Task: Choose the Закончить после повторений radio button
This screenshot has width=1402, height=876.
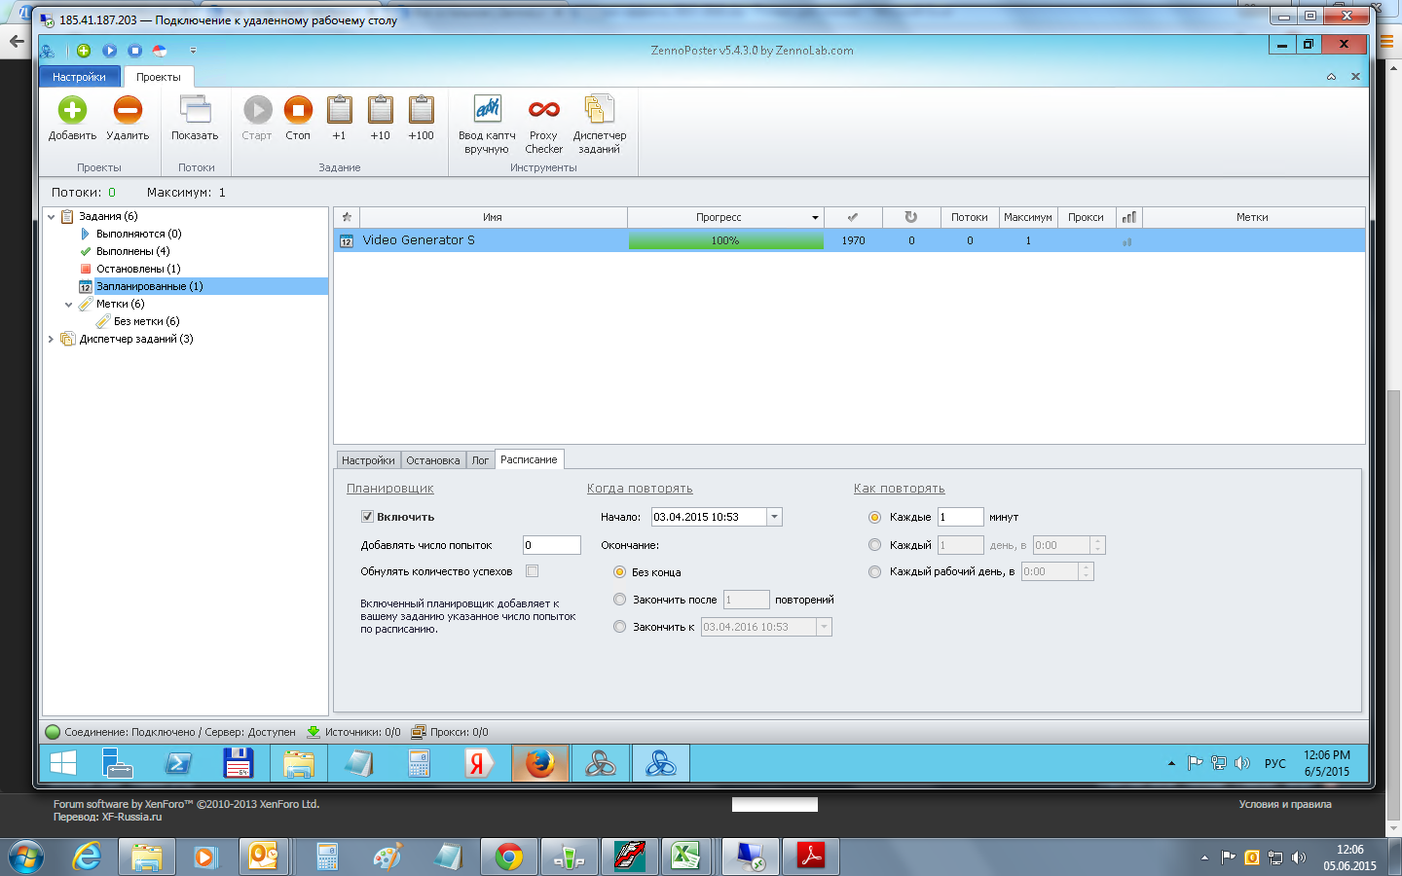Action: click(x=619, y=600)
